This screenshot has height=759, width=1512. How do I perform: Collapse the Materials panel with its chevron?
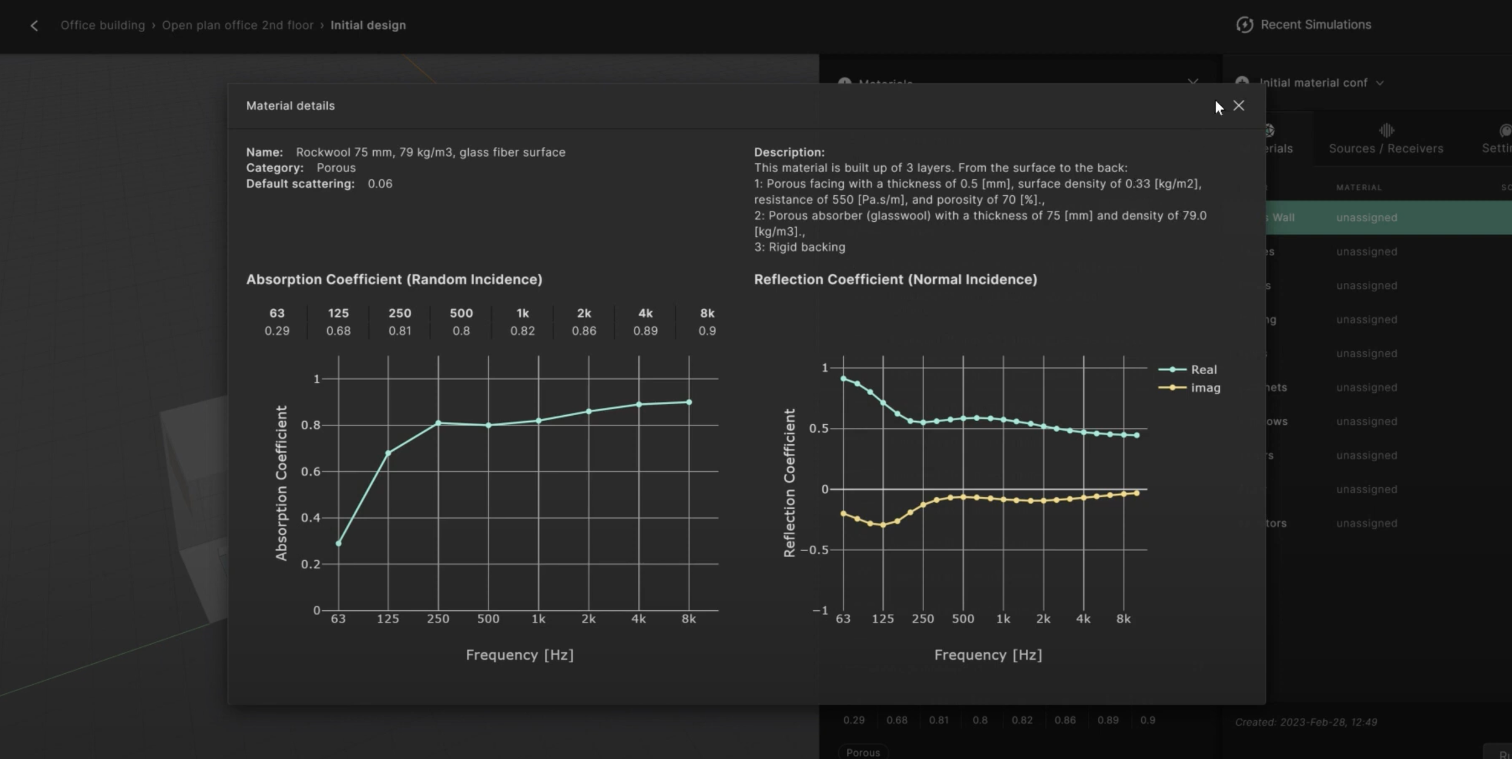coord(1192,83)
